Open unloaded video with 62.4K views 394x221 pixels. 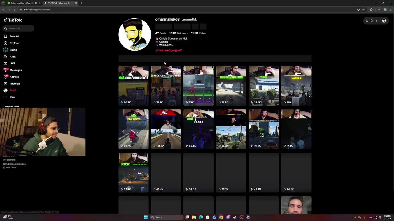tap(166, 173)
